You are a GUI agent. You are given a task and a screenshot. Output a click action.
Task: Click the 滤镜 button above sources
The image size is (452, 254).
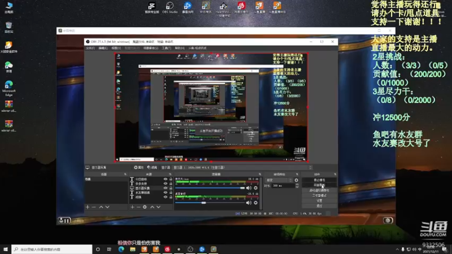pyautogui.click(x=152, y=167)
